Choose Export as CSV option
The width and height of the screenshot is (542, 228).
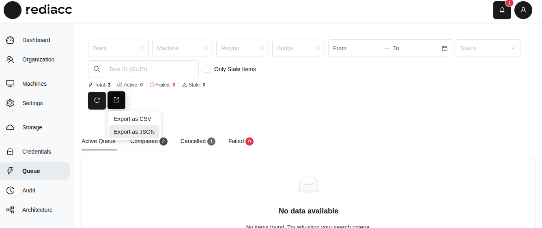(x=133, y=119)
